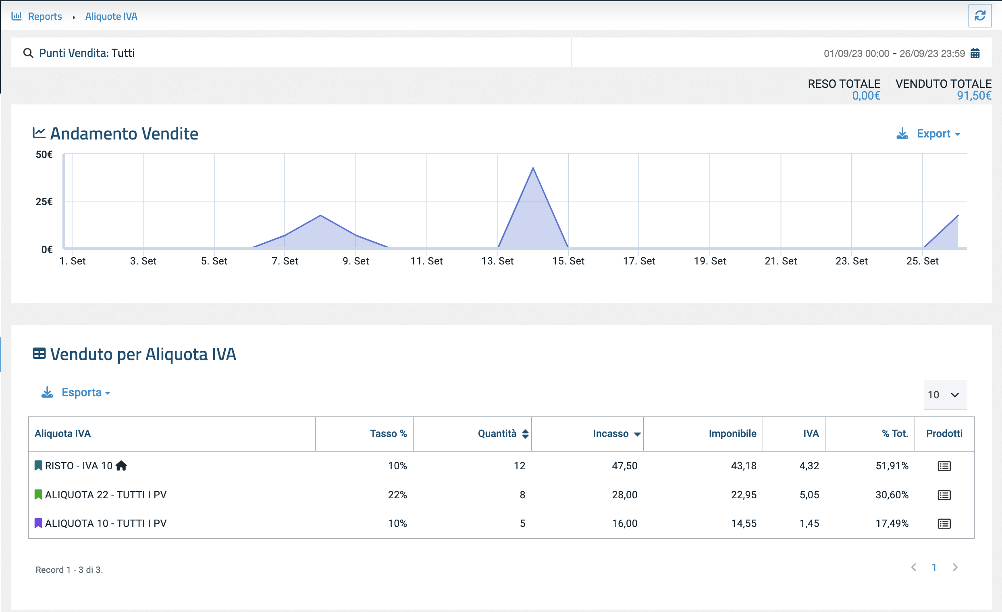This screenshot has height=612, width=1002.
Task: Click page number 1 in pagination
Action: coord(934,567)
